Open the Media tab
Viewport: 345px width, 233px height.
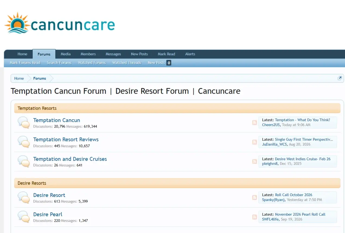point(66,54)
